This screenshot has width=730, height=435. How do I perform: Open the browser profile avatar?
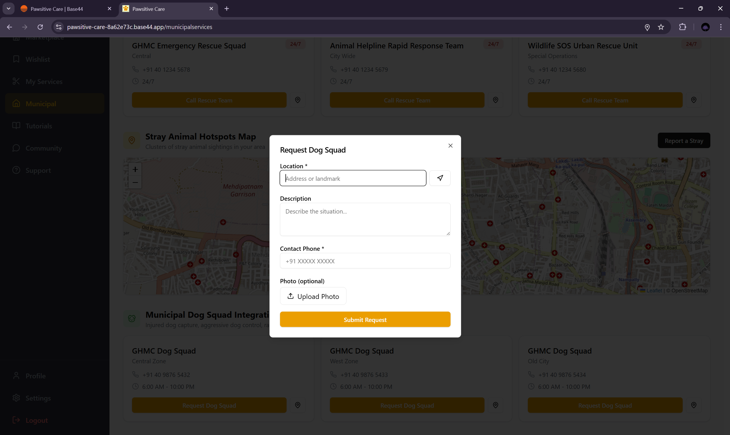(x=705, y=27)
